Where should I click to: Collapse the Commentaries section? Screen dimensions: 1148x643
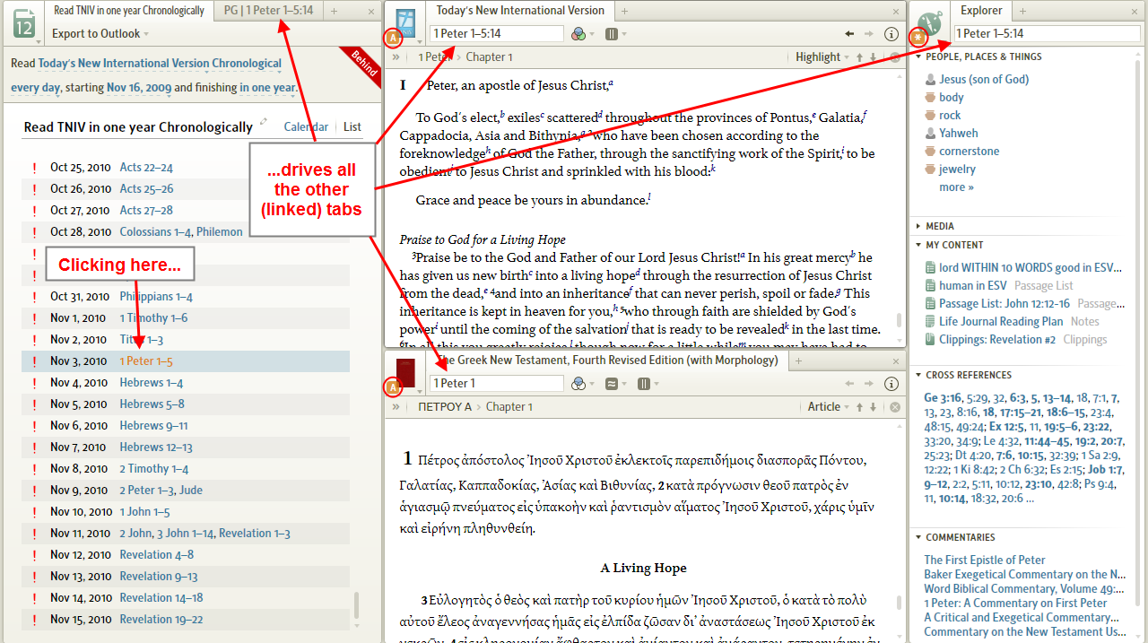point(919,537)
